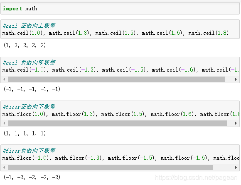
Task: Click the math.floor(1.3) expression
Action: click(73, 114)
